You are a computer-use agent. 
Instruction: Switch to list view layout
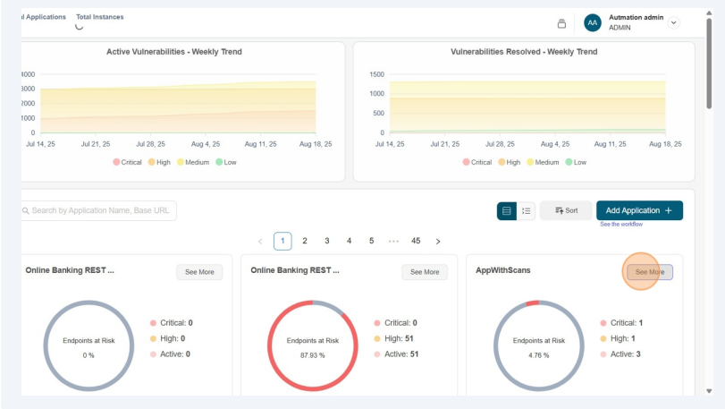pos(527,210)
